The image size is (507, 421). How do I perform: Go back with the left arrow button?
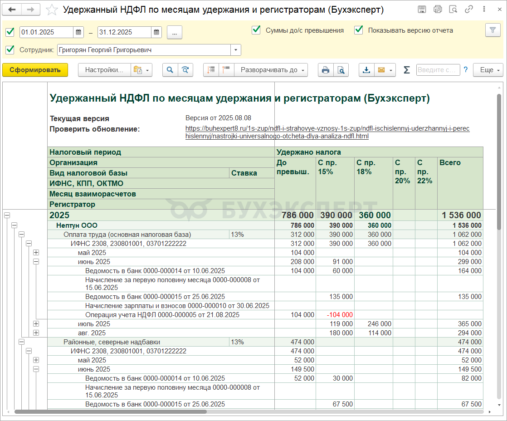12,10
